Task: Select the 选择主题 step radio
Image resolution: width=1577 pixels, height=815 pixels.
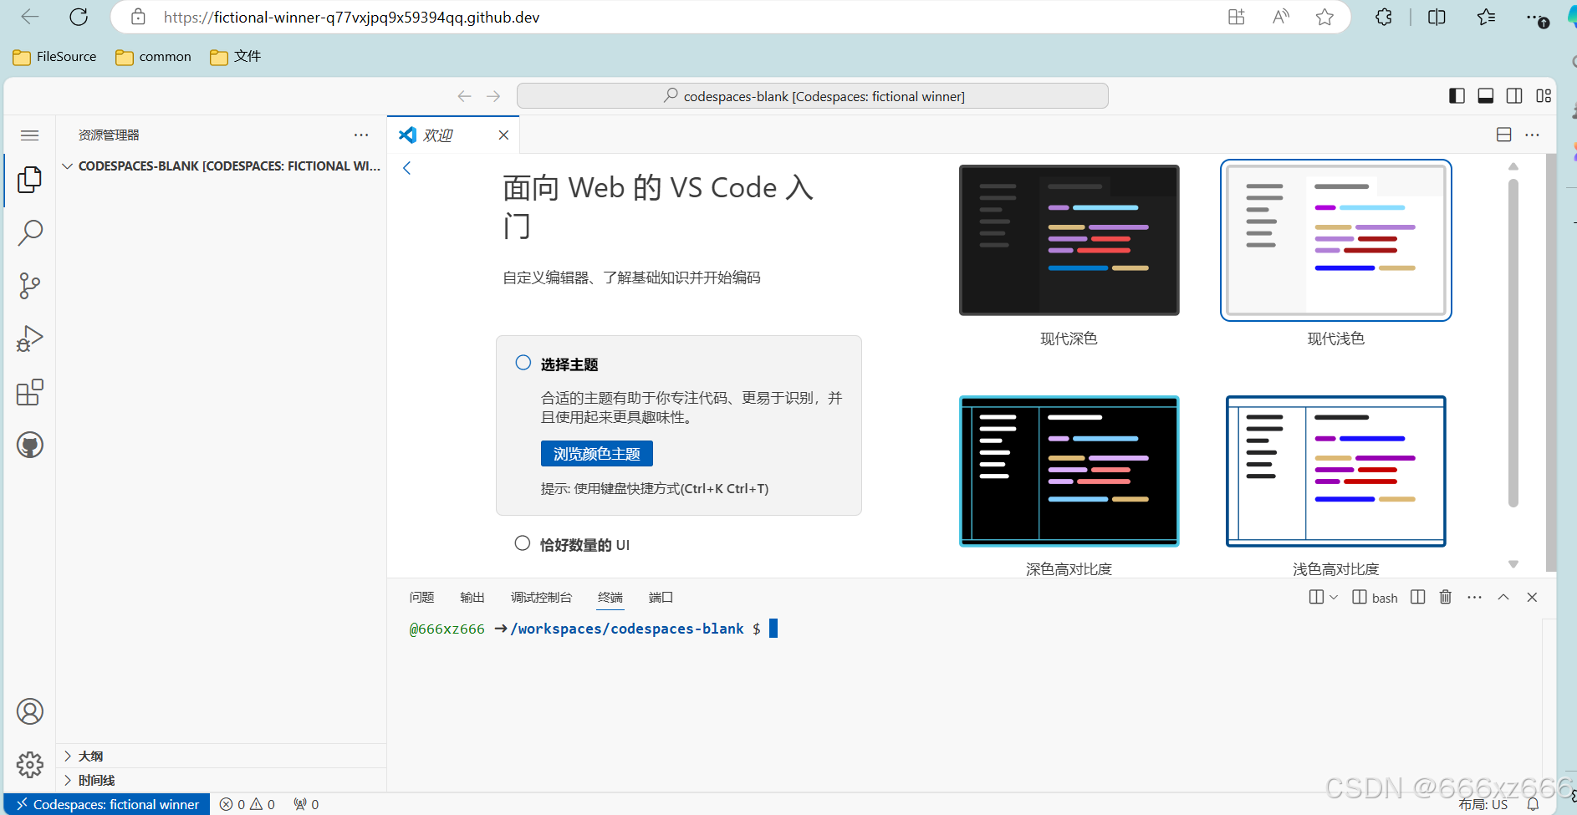Action: click(x=523, y=363)
